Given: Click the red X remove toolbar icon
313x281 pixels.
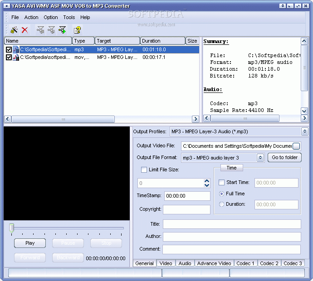Looking at the screenshot, I should [25, 30].
